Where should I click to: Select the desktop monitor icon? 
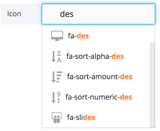tap(57, 36)
